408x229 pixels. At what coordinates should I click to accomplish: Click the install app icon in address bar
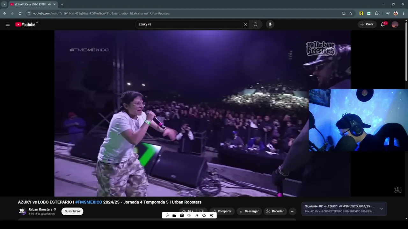point(344,13)
